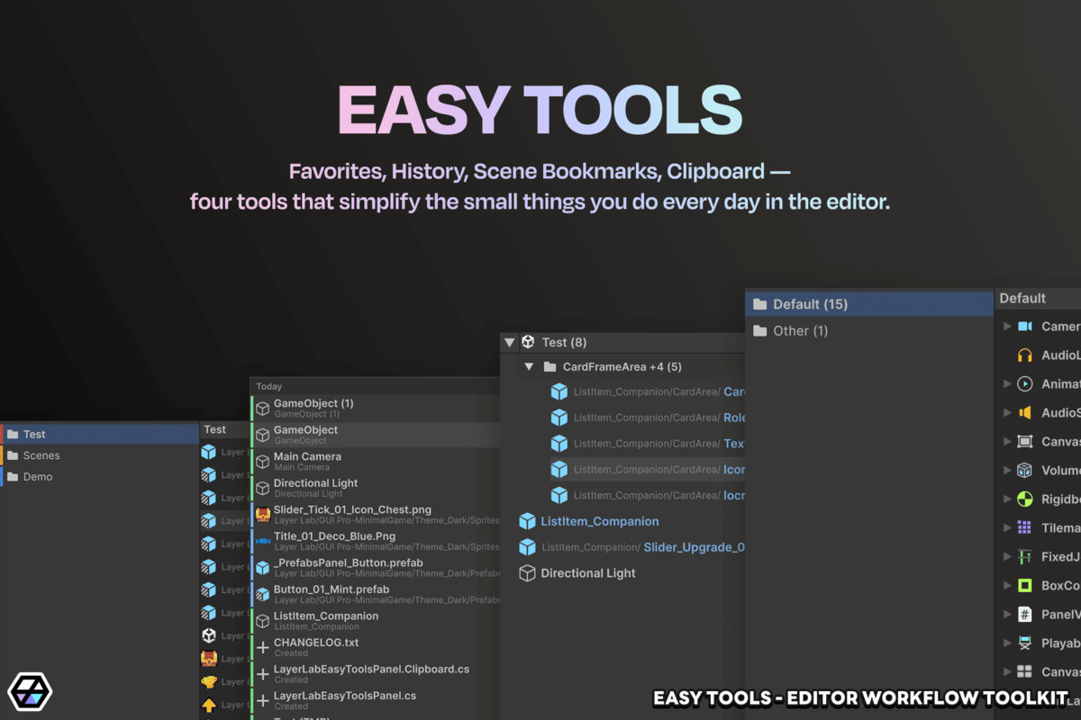This screenshot has width=1081, height=720.
Task: Click the CardArea/ Role bookmark row
Action: pos(648,418)
